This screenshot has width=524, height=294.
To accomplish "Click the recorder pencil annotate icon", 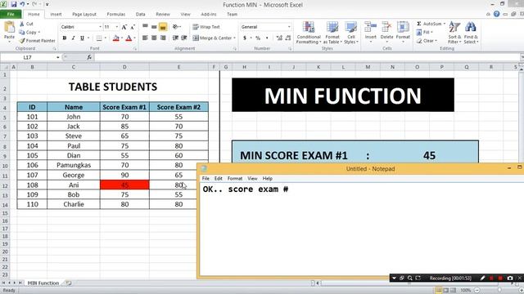I will point(482,278).
